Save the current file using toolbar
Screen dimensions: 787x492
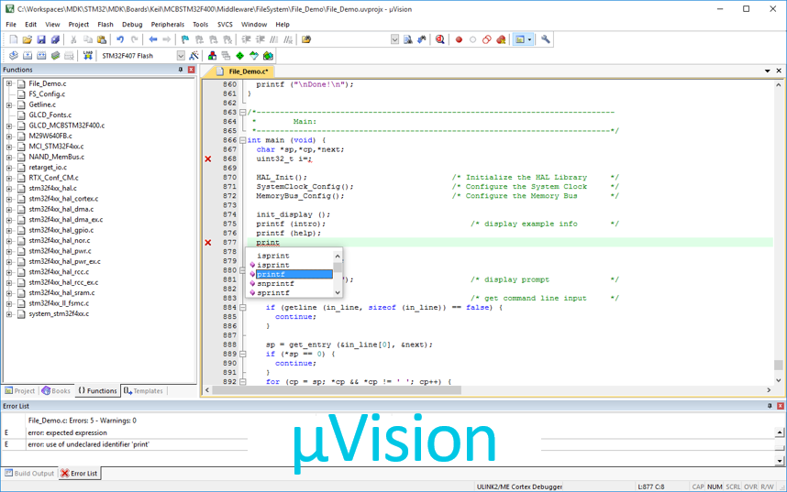click(x=41, y=39)
